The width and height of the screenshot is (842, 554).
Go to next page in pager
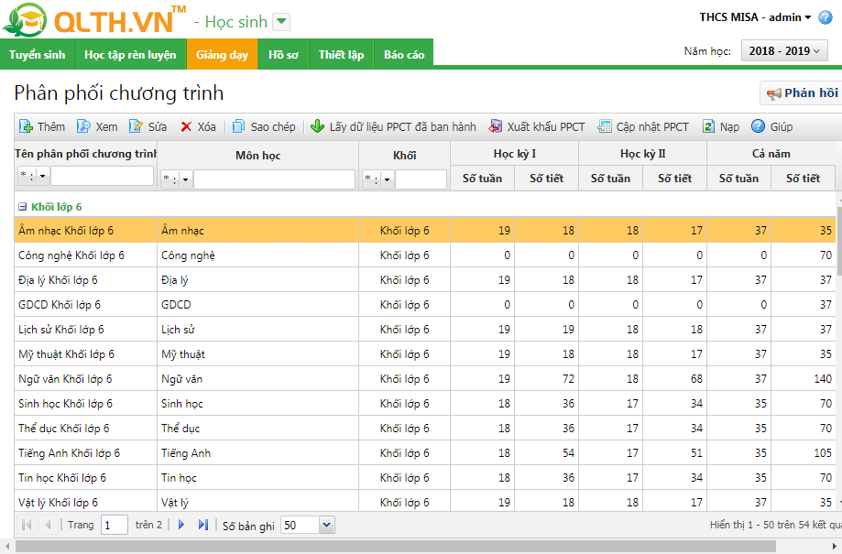coord(181,525)
